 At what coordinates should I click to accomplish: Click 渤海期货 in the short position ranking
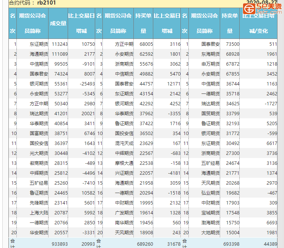click(x=211, y=223)
